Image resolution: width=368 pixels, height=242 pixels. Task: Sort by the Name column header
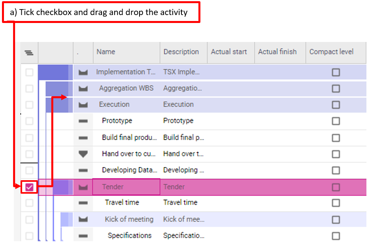pyautogui.click(x=106, y=52)
